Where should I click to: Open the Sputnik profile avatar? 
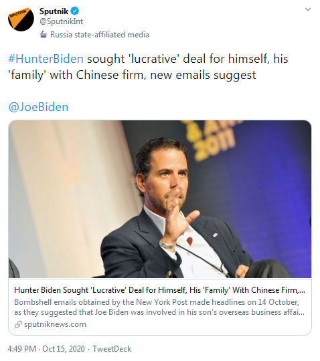tap(21, 19)
